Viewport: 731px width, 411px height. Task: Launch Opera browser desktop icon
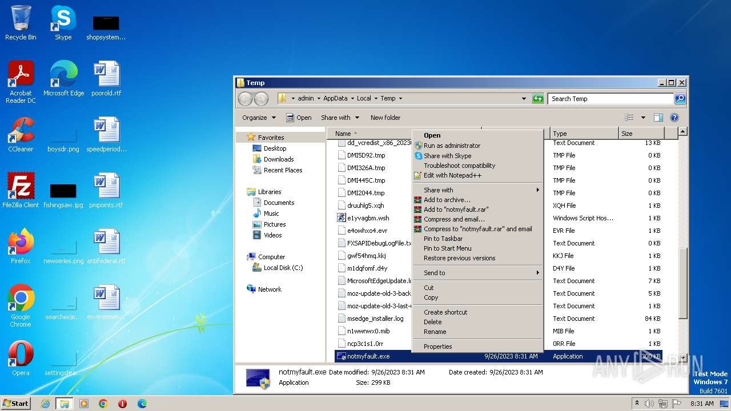coord(21,358)
